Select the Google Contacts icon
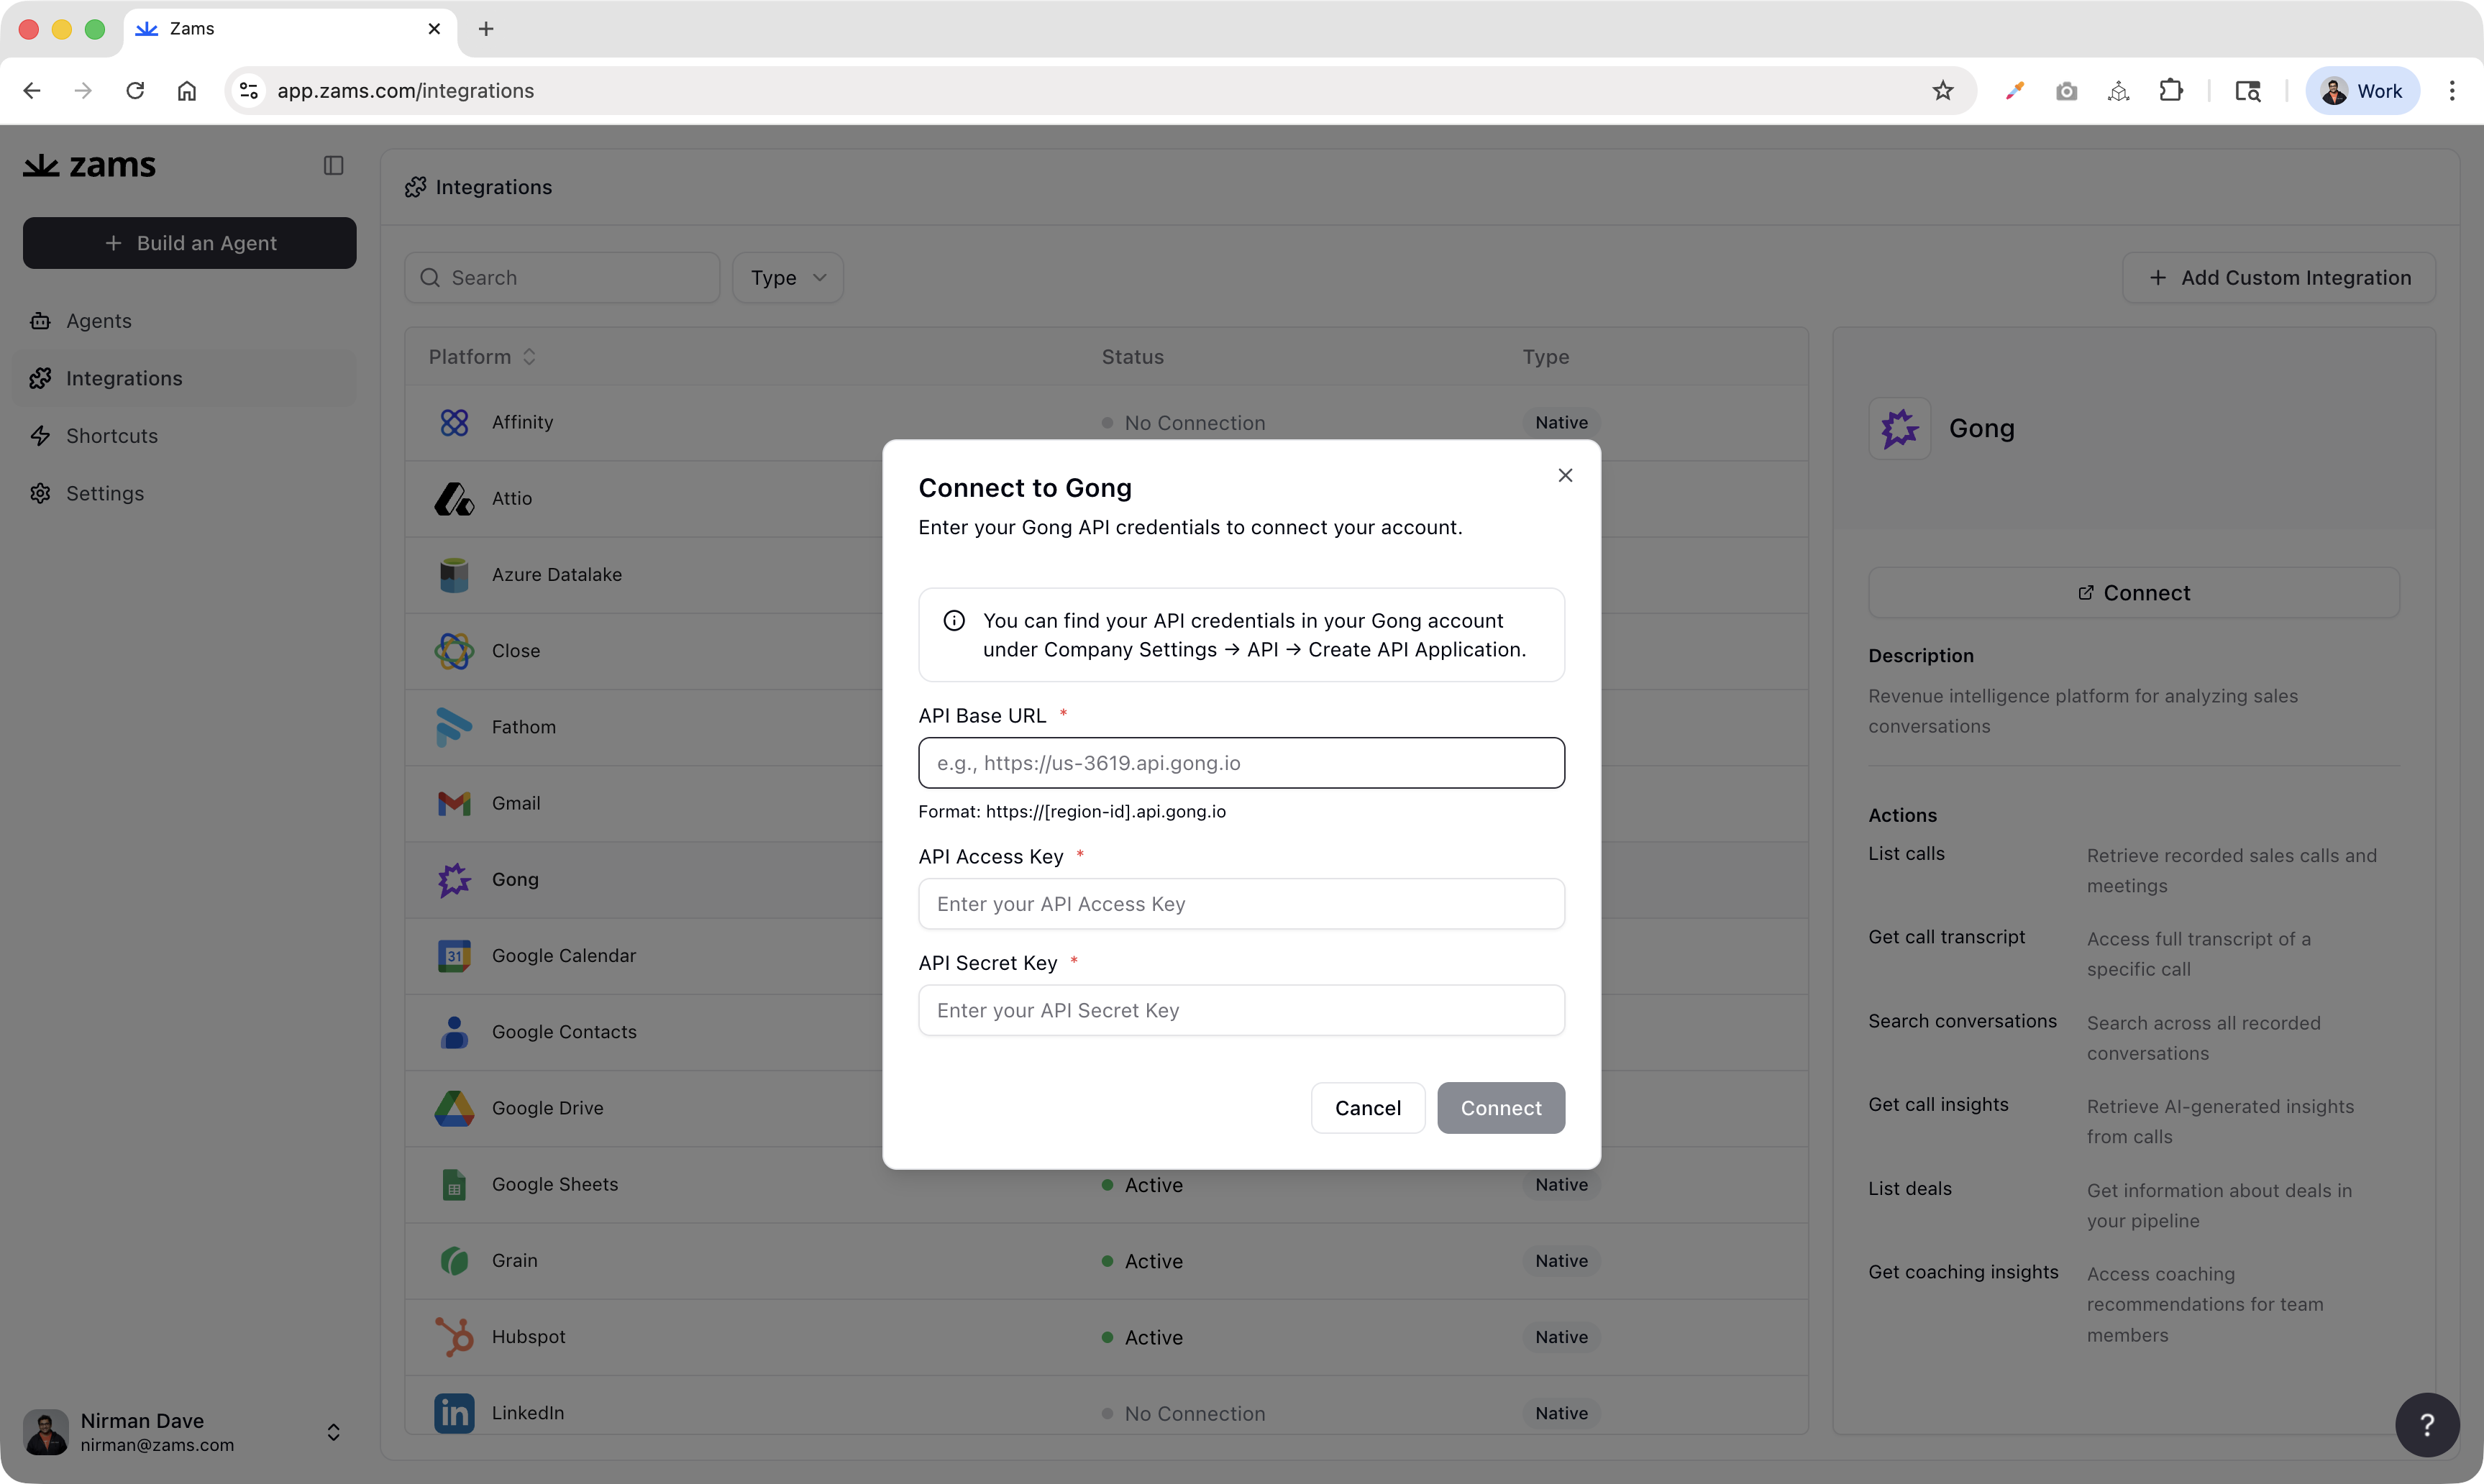The height and width of the screenshot is (1484, 2484). pyautogui.click(x=454, y=1032)
